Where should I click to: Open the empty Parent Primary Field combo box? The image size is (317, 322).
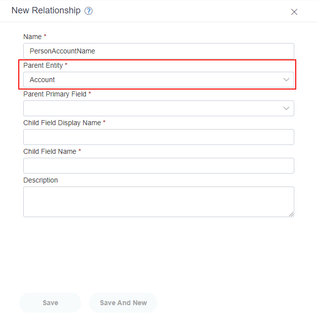(x=158, y=108)
